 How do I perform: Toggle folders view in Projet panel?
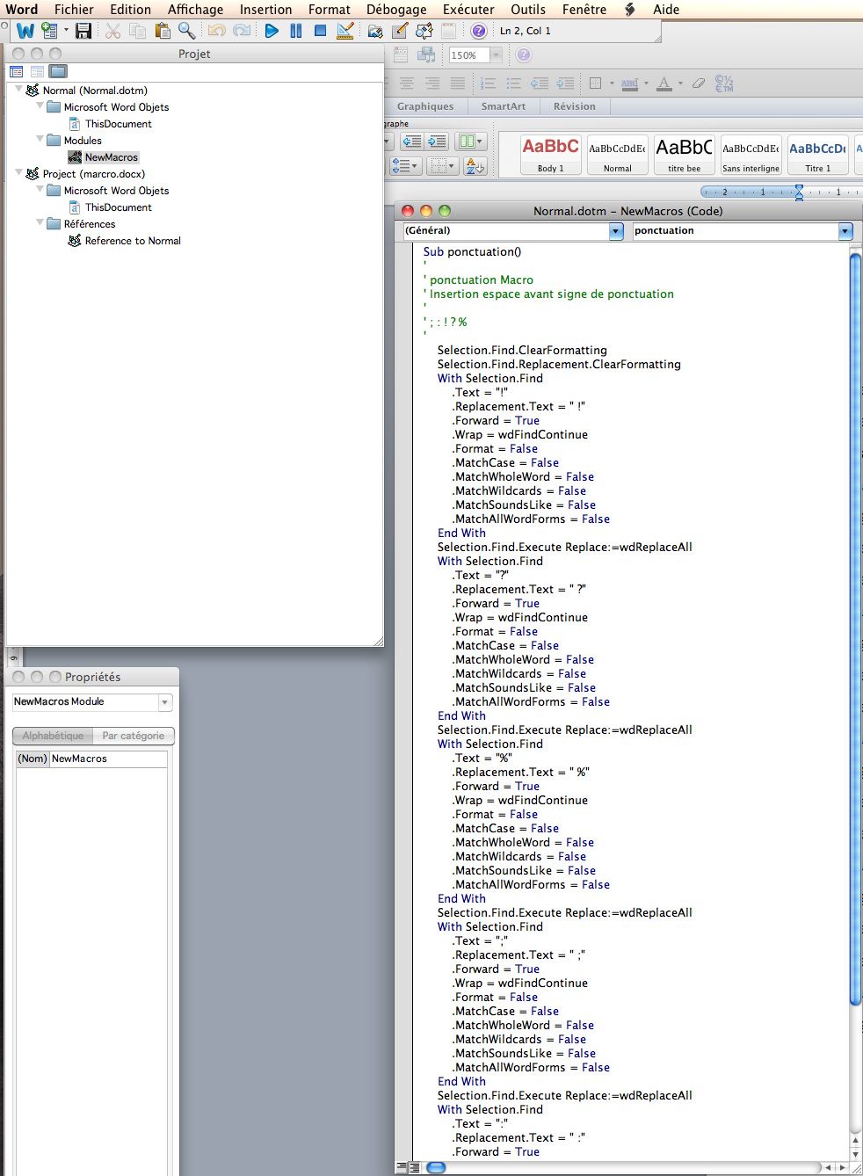(58, 71)
